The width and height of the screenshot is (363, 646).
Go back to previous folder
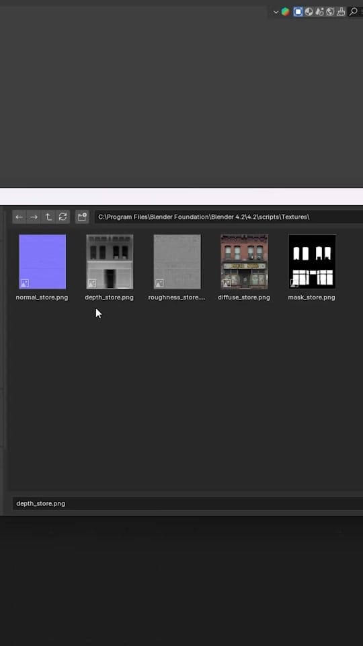coord(19,217)
